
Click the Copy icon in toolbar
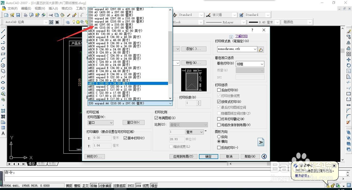[x=57, y=15]
